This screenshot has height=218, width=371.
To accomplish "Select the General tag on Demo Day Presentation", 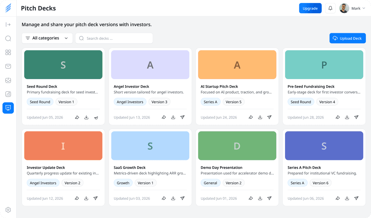I will [x=210, y=183].
